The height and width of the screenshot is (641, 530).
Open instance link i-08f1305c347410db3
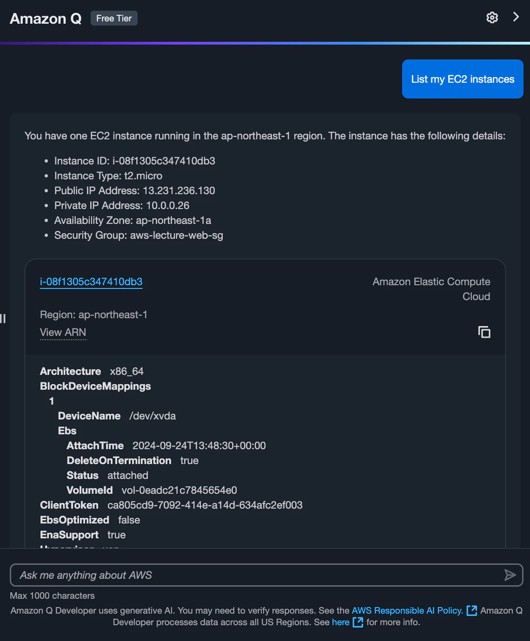coord(91,282)
